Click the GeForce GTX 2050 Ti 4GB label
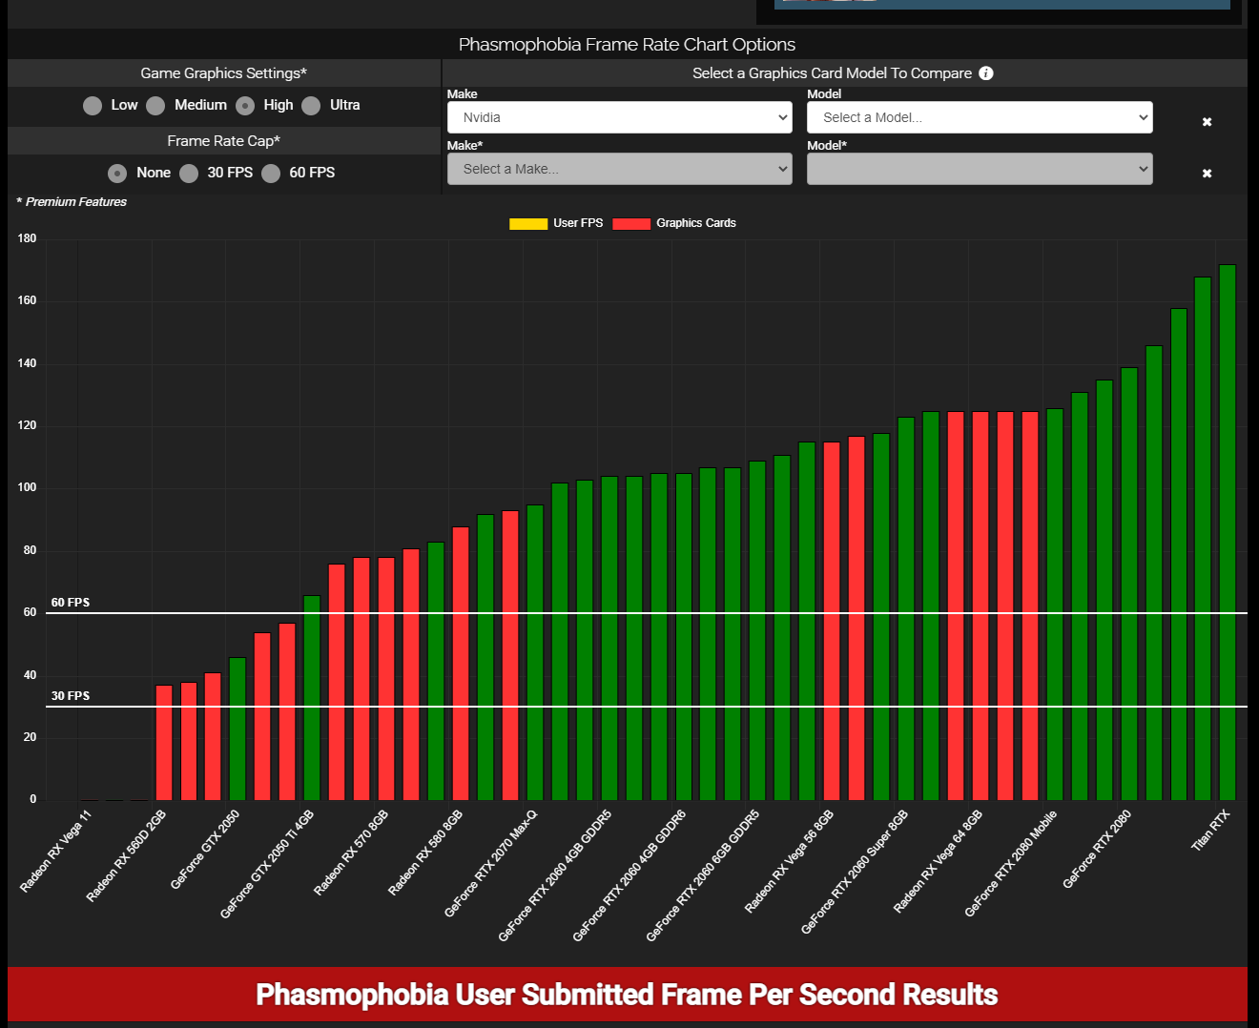Screen dimensions: 1259x1028 [267, 864]
